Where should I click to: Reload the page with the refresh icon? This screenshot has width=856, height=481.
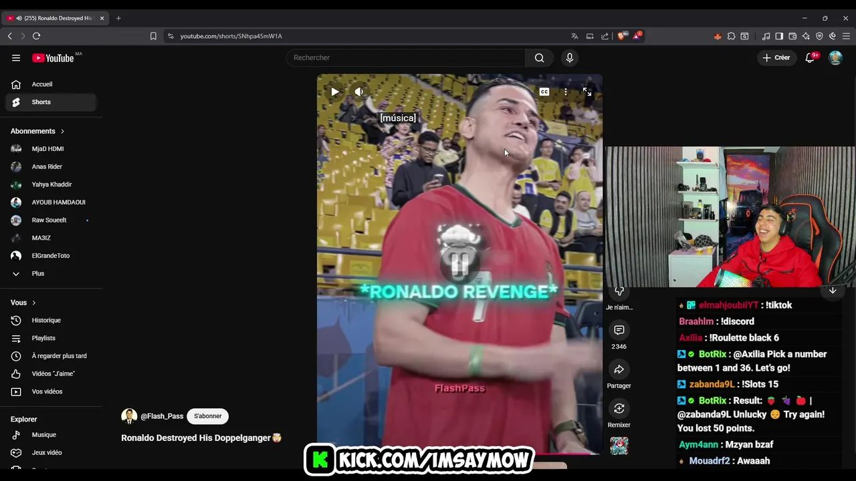click(x=36, y=36)
